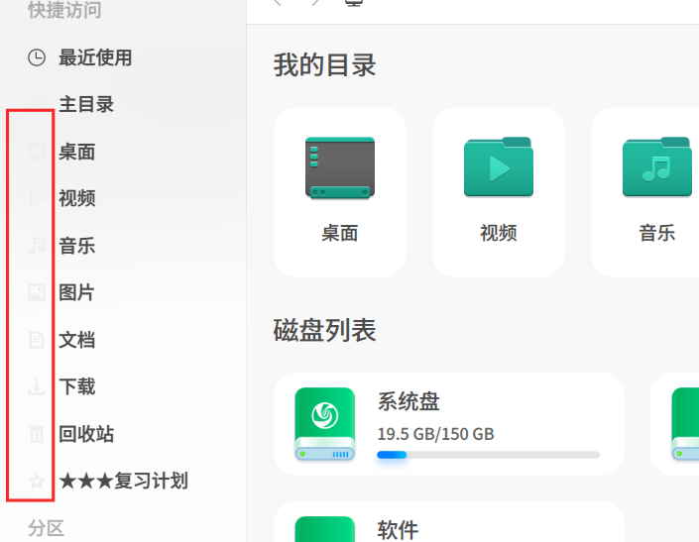Open the 音乐 folder card under 我的目录
The image size is (699, 542).
click(644, 192)
